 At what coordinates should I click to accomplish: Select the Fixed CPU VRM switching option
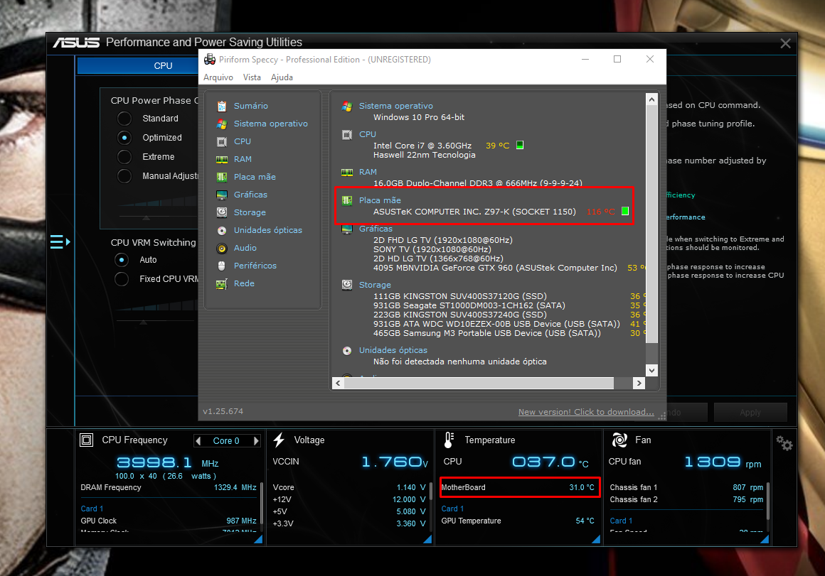click(x=122, y=279)
